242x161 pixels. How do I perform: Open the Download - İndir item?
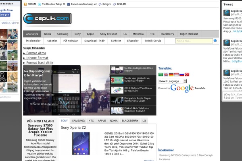pos(94,41)
